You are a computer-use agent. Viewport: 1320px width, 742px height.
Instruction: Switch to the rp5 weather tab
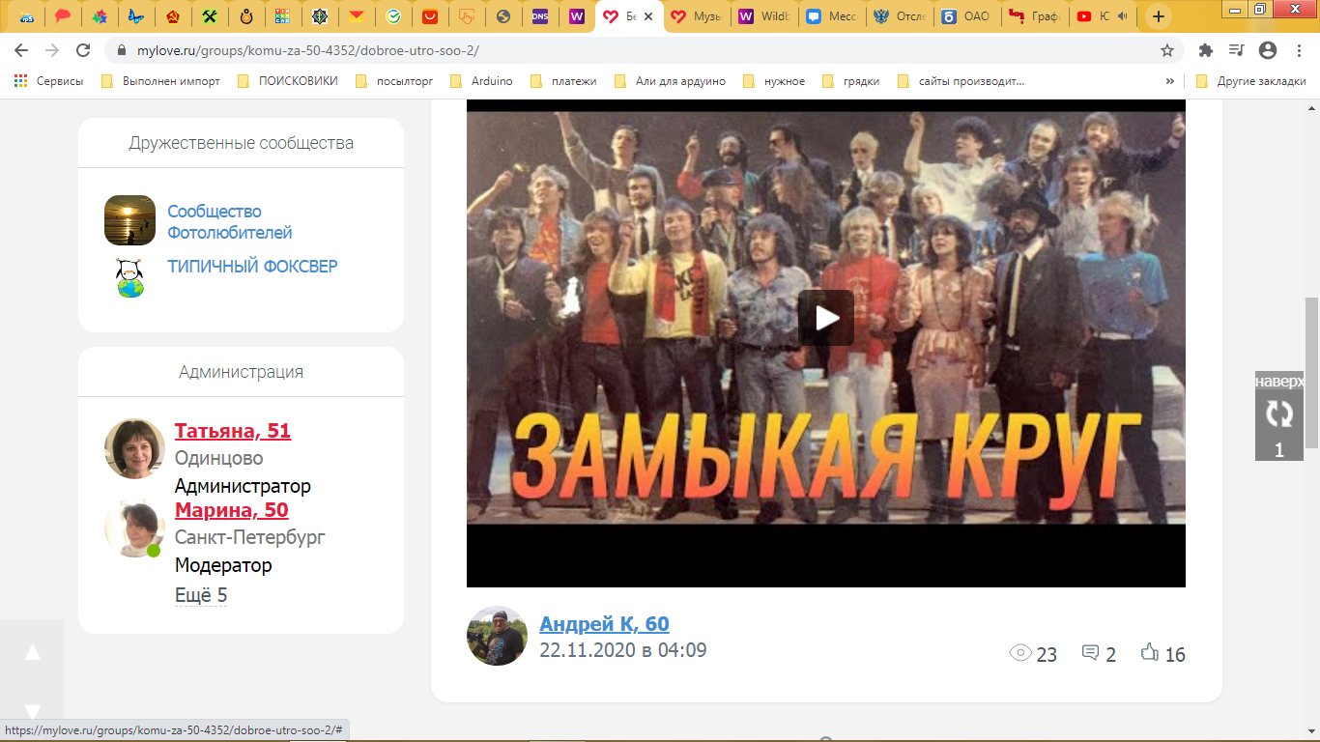[28, 16]
